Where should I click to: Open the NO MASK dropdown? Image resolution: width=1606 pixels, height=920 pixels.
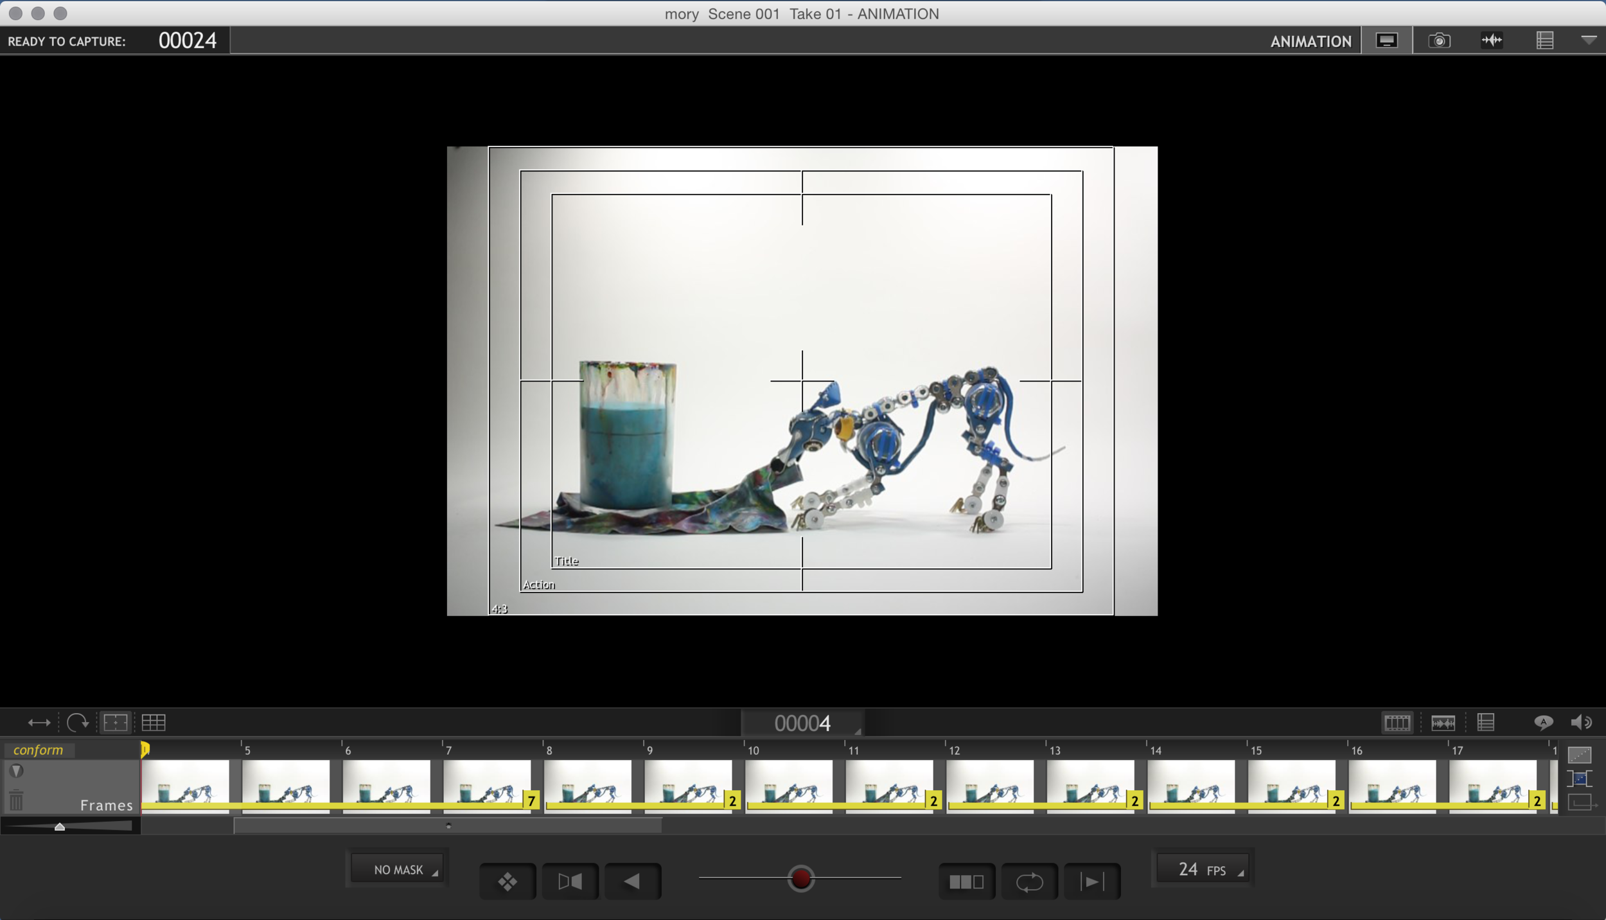point(400,869)
